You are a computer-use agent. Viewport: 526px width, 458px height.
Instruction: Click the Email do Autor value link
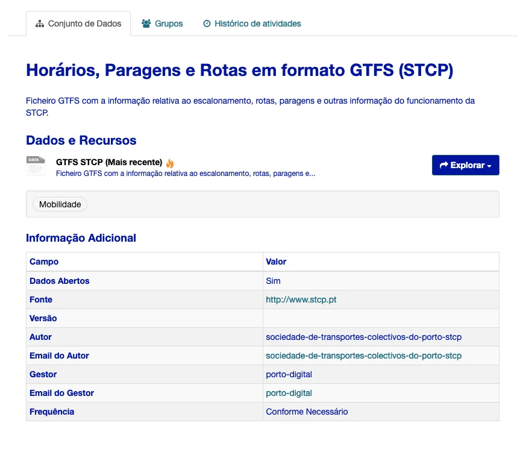[363, 356]
